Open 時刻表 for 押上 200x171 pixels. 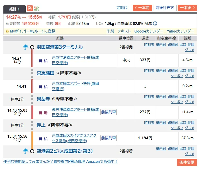click(x=149, y=123)
